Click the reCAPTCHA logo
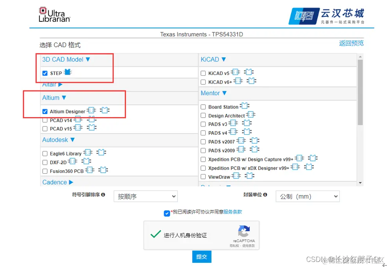387x267 pixels. click(244, 231)
